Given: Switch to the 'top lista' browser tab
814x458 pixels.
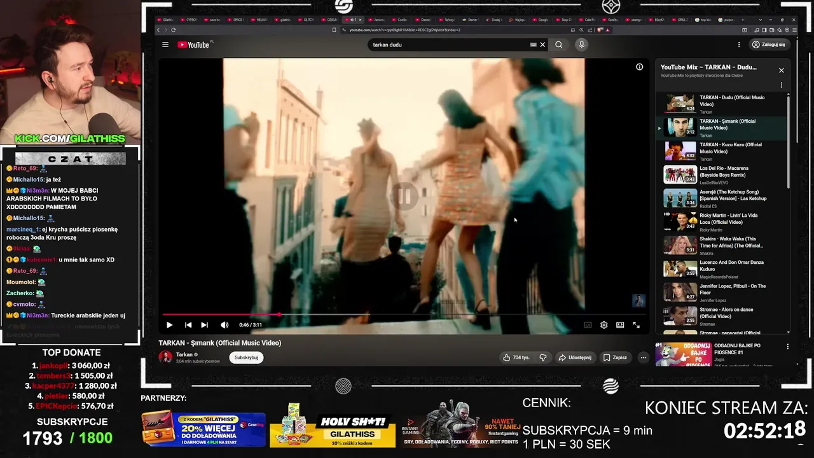Looking at the screenshot, I should 704,20.
